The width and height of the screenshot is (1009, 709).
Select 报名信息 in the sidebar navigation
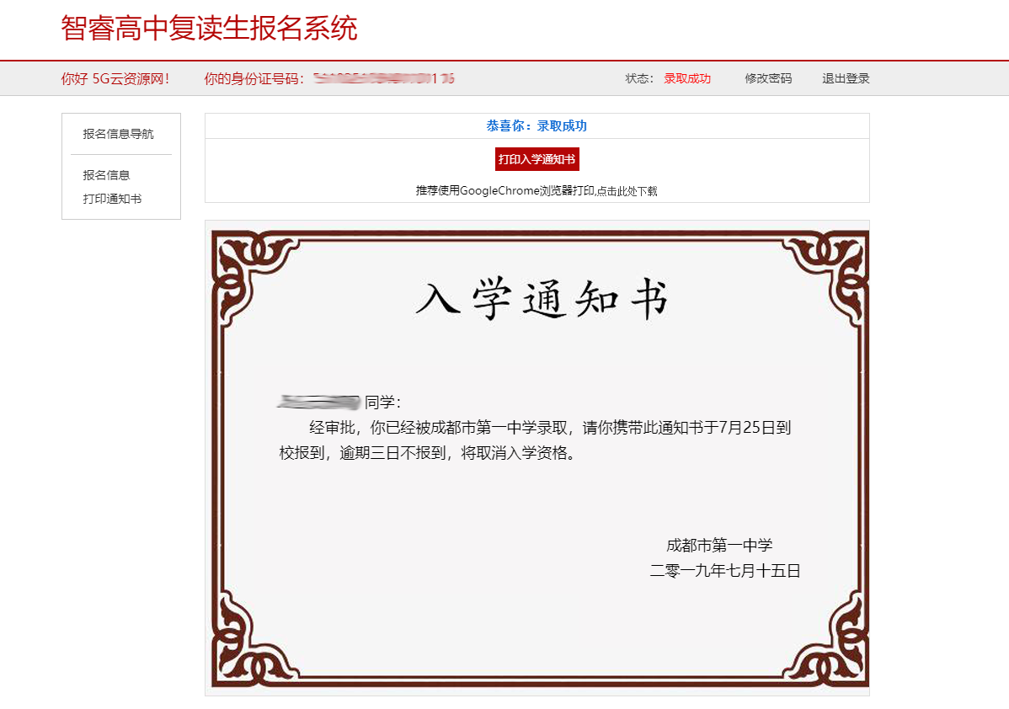click(x=106, y=175)
